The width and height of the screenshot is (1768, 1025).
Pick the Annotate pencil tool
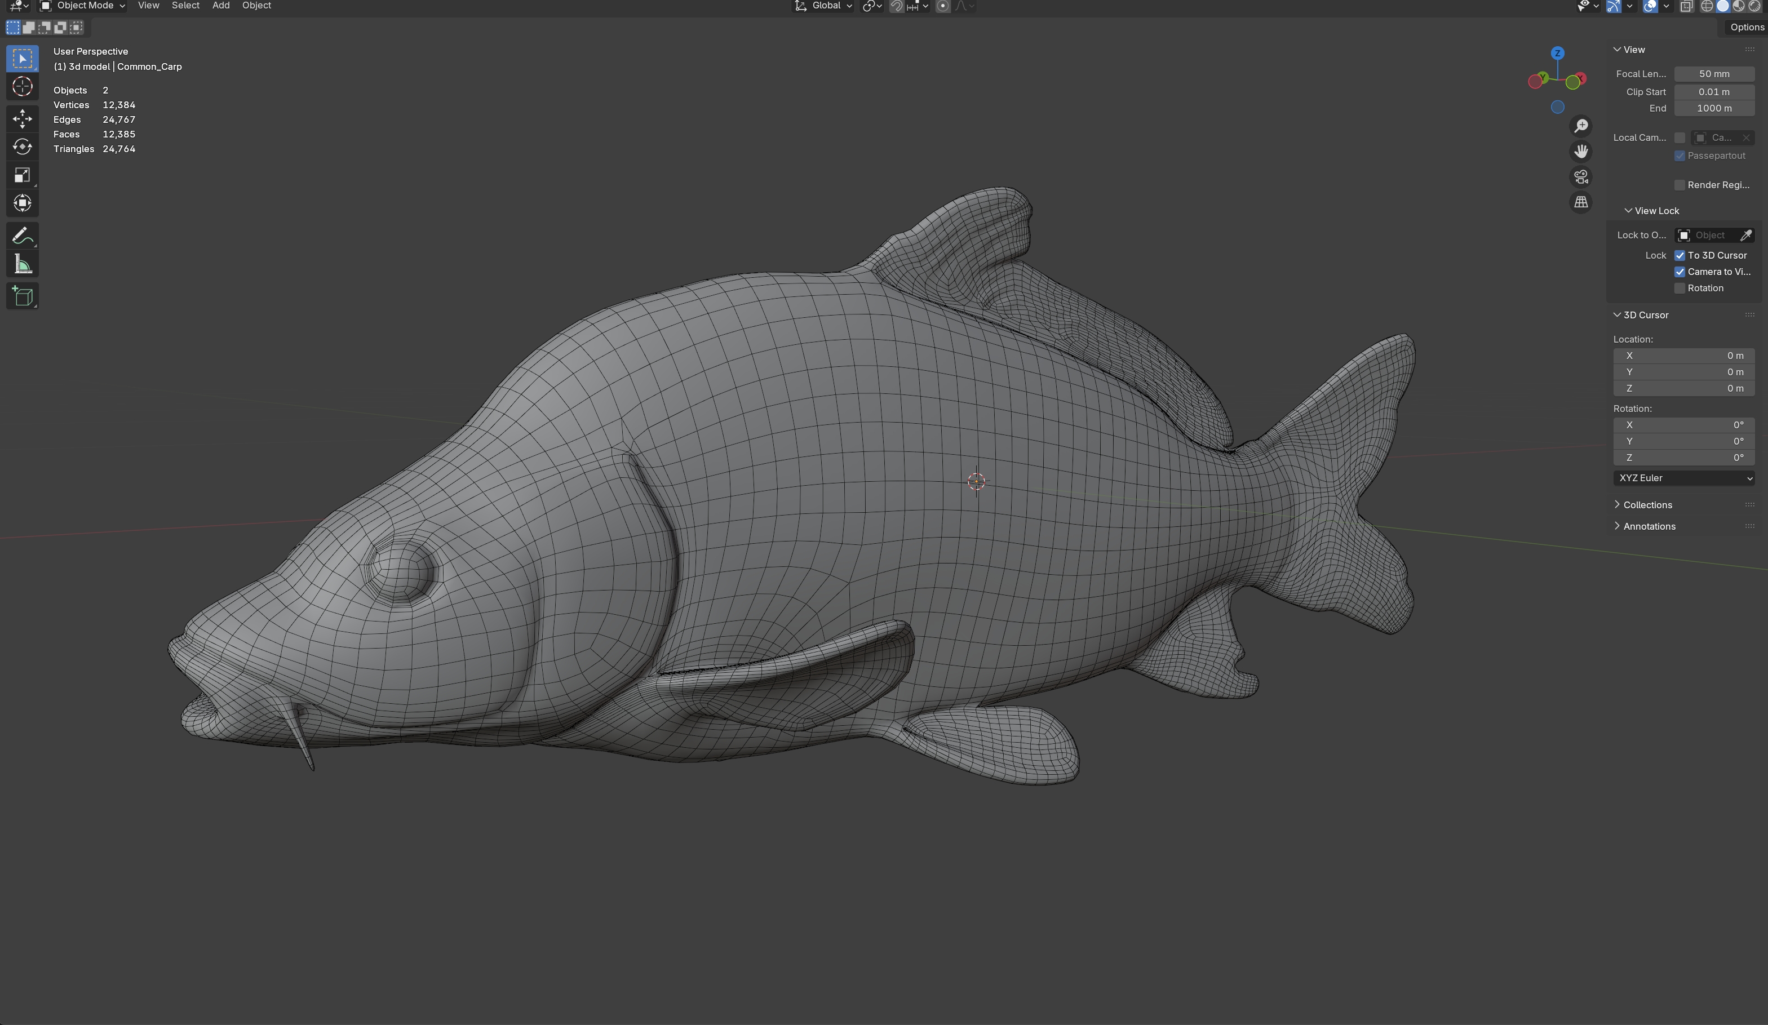tap(23, 236)
